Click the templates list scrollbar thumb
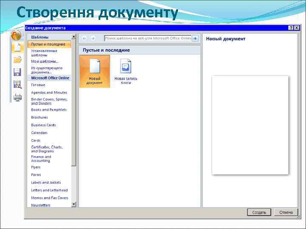The image size is (306, 229). tap(74, 103)
